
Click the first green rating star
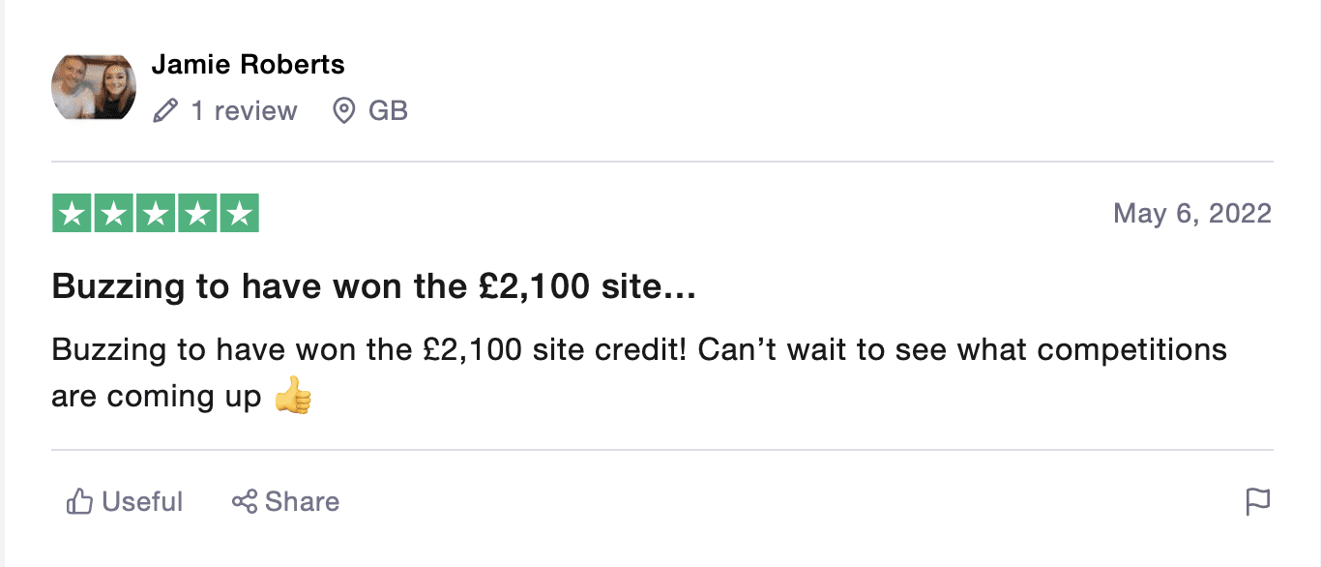[72, 214]
